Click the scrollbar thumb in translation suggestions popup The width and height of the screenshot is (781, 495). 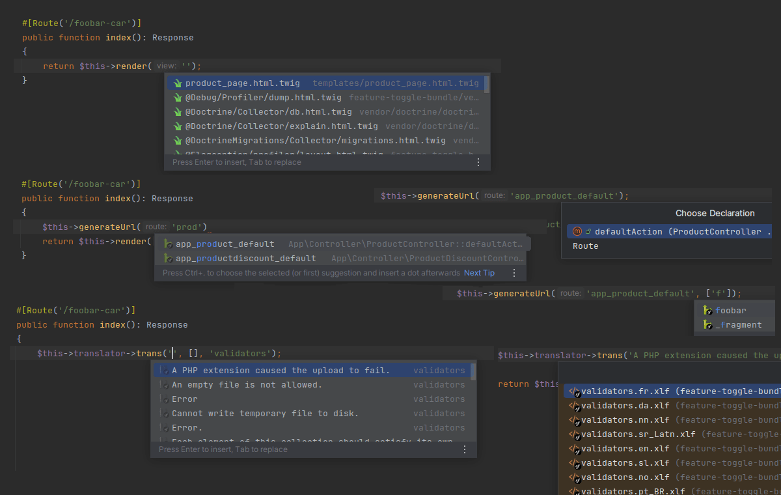[473, 371]
